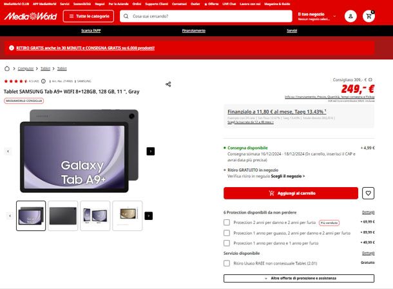The width and height of the screenshot is (393, 289).
Task: Select the fourth thumbnail with gold image
Action: point(128,215)
